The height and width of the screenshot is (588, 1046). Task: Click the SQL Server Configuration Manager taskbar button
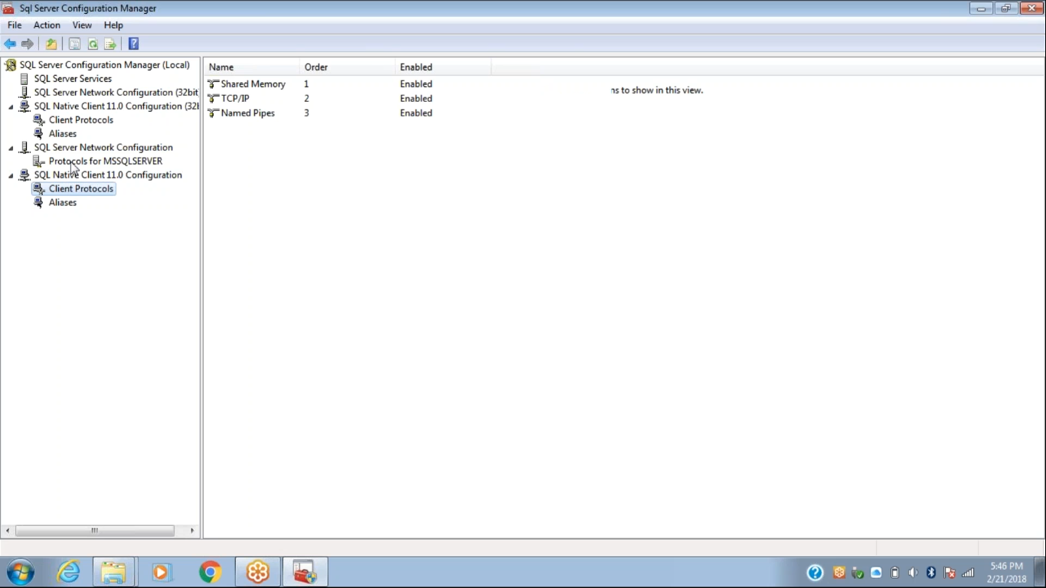pos(306,572)
